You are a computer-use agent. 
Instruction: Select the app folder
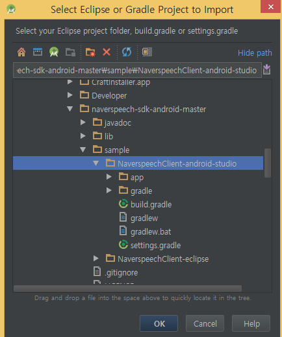tap(138, 177)
